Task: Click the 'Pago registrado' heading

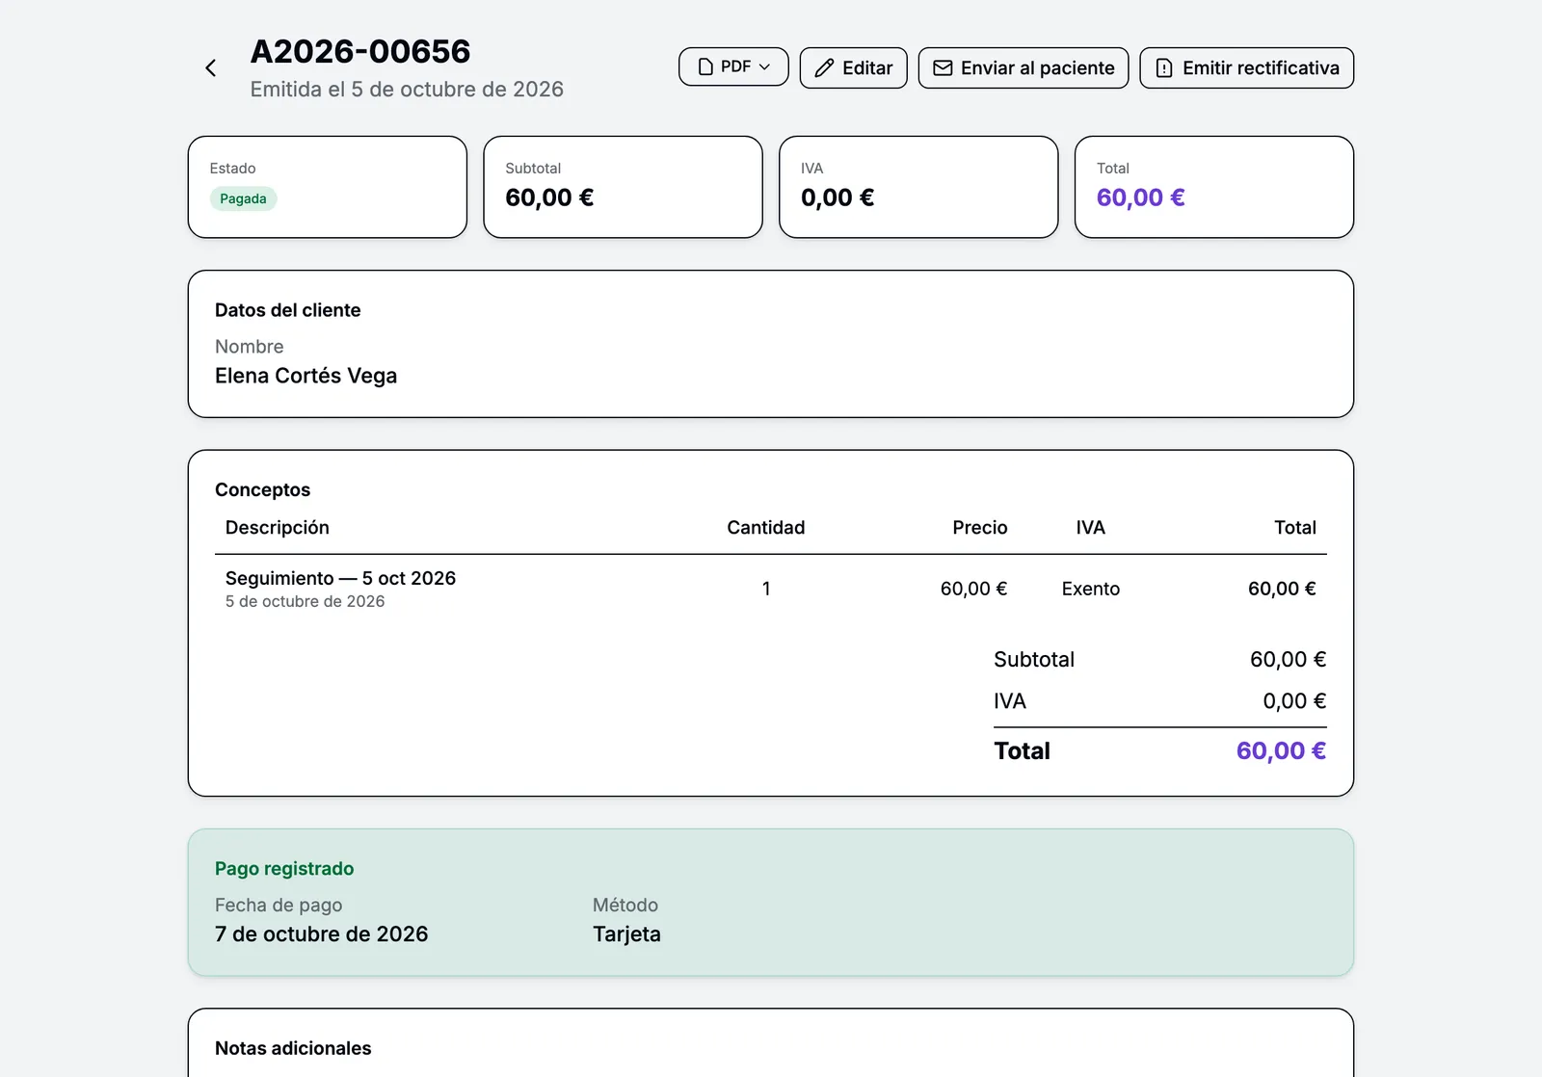Action: (284, 869)
